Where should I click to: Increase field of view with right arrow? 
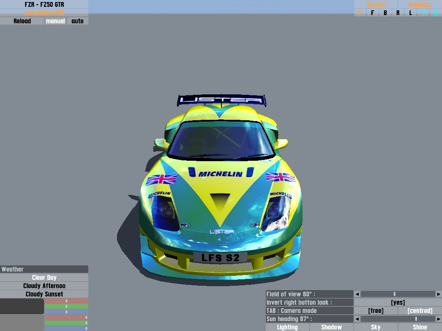(439, 294)
